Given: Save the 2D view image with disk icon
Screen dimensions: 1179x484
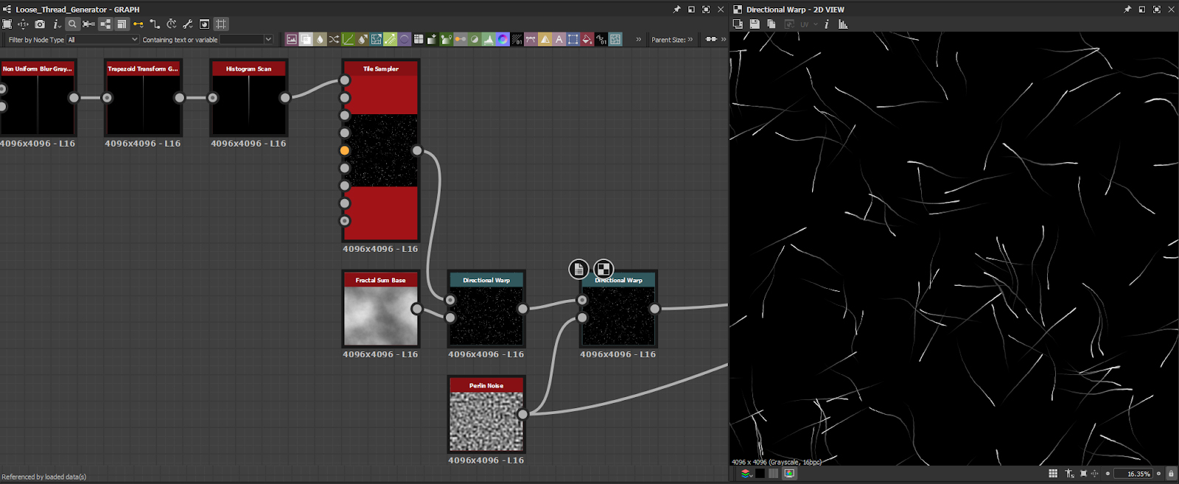Looking at the screenshot, I should coord(755,24).
